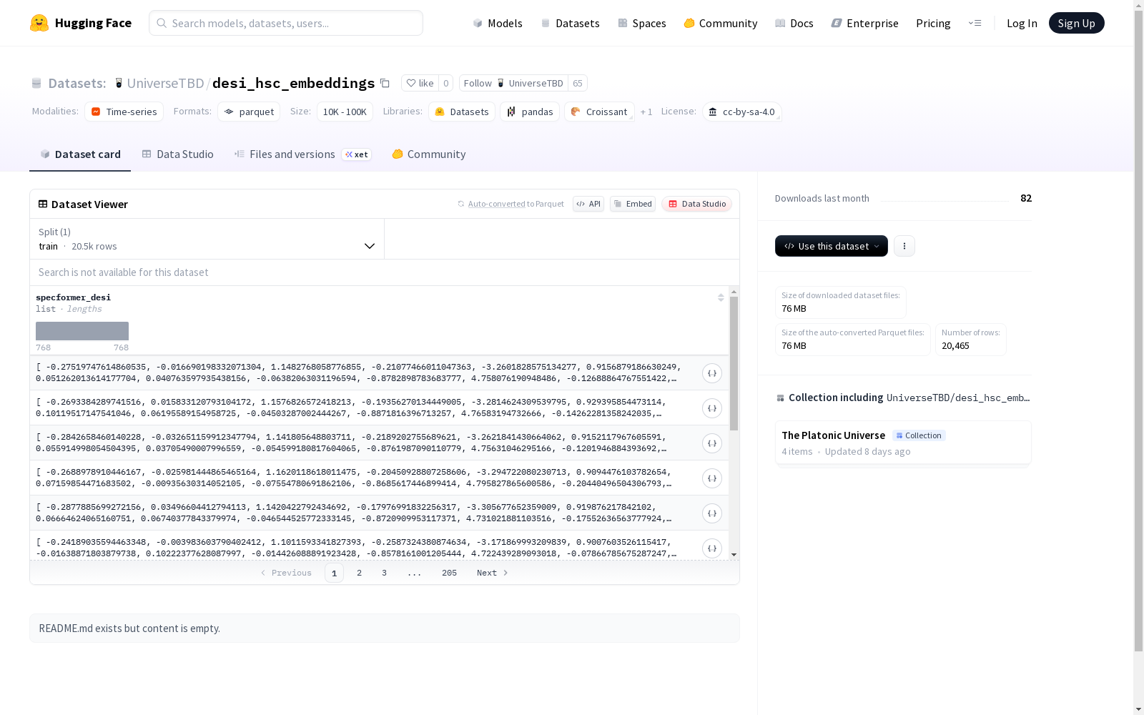Click the heart like button
This screenshot has width=1144, height=715.
click(x=420, y=84)
